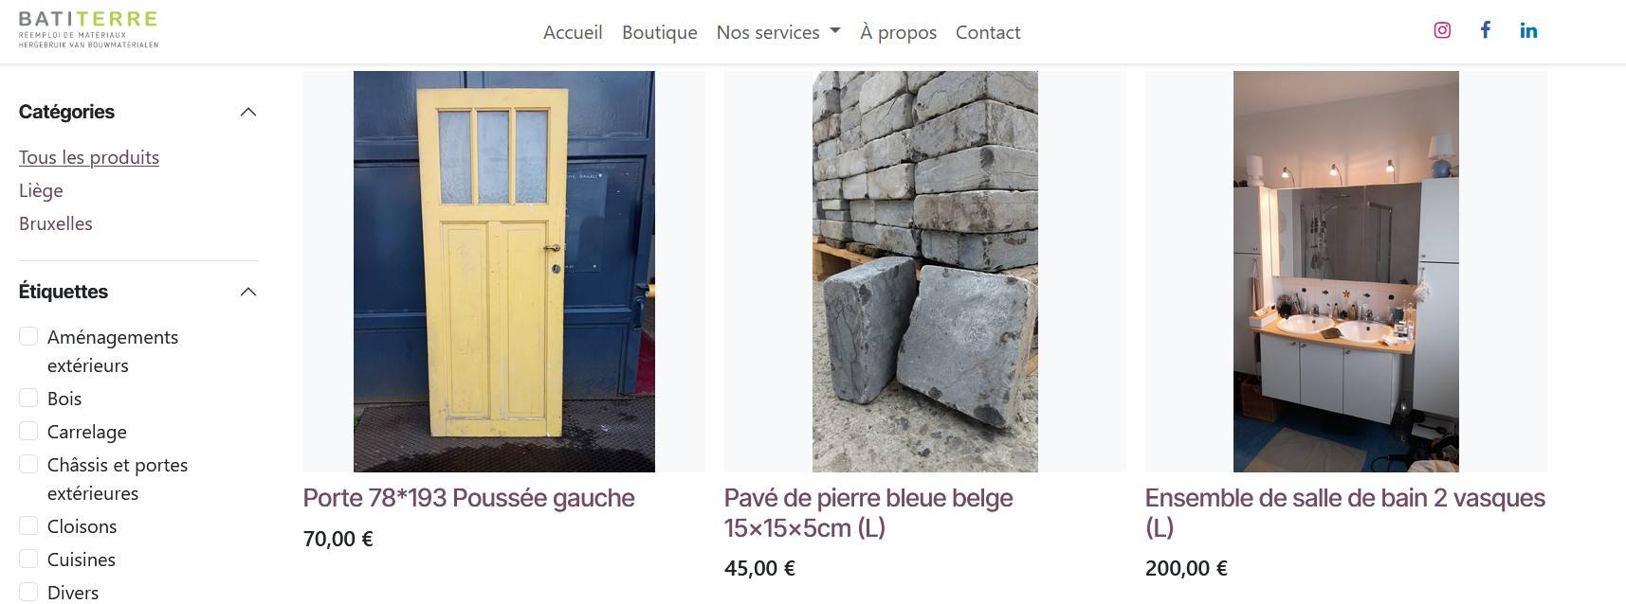Check the Aménagements extérieurs checkbox

[x=28, y=336]
